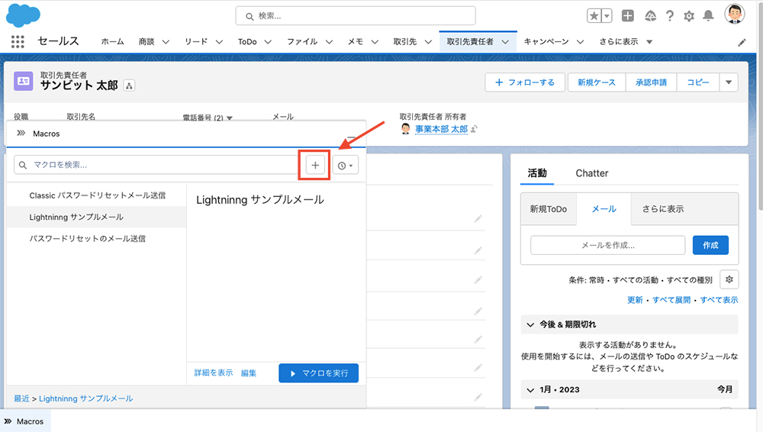Expand the リード tab dropdown chevron
This screenshot has width=763, height=432.
click(x=219, y=42)
